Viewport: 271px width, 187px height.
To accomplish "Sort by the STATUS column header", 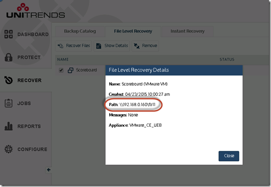I will 227,59.
